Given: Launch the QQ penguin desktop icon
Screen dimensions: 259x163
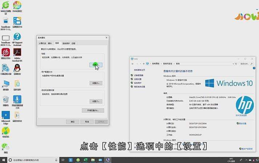Looking at the screenshot, I should tap(17, 69).
